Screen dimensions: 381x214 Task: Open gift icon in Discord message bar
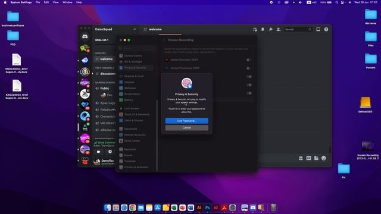(x=301, y=158)
